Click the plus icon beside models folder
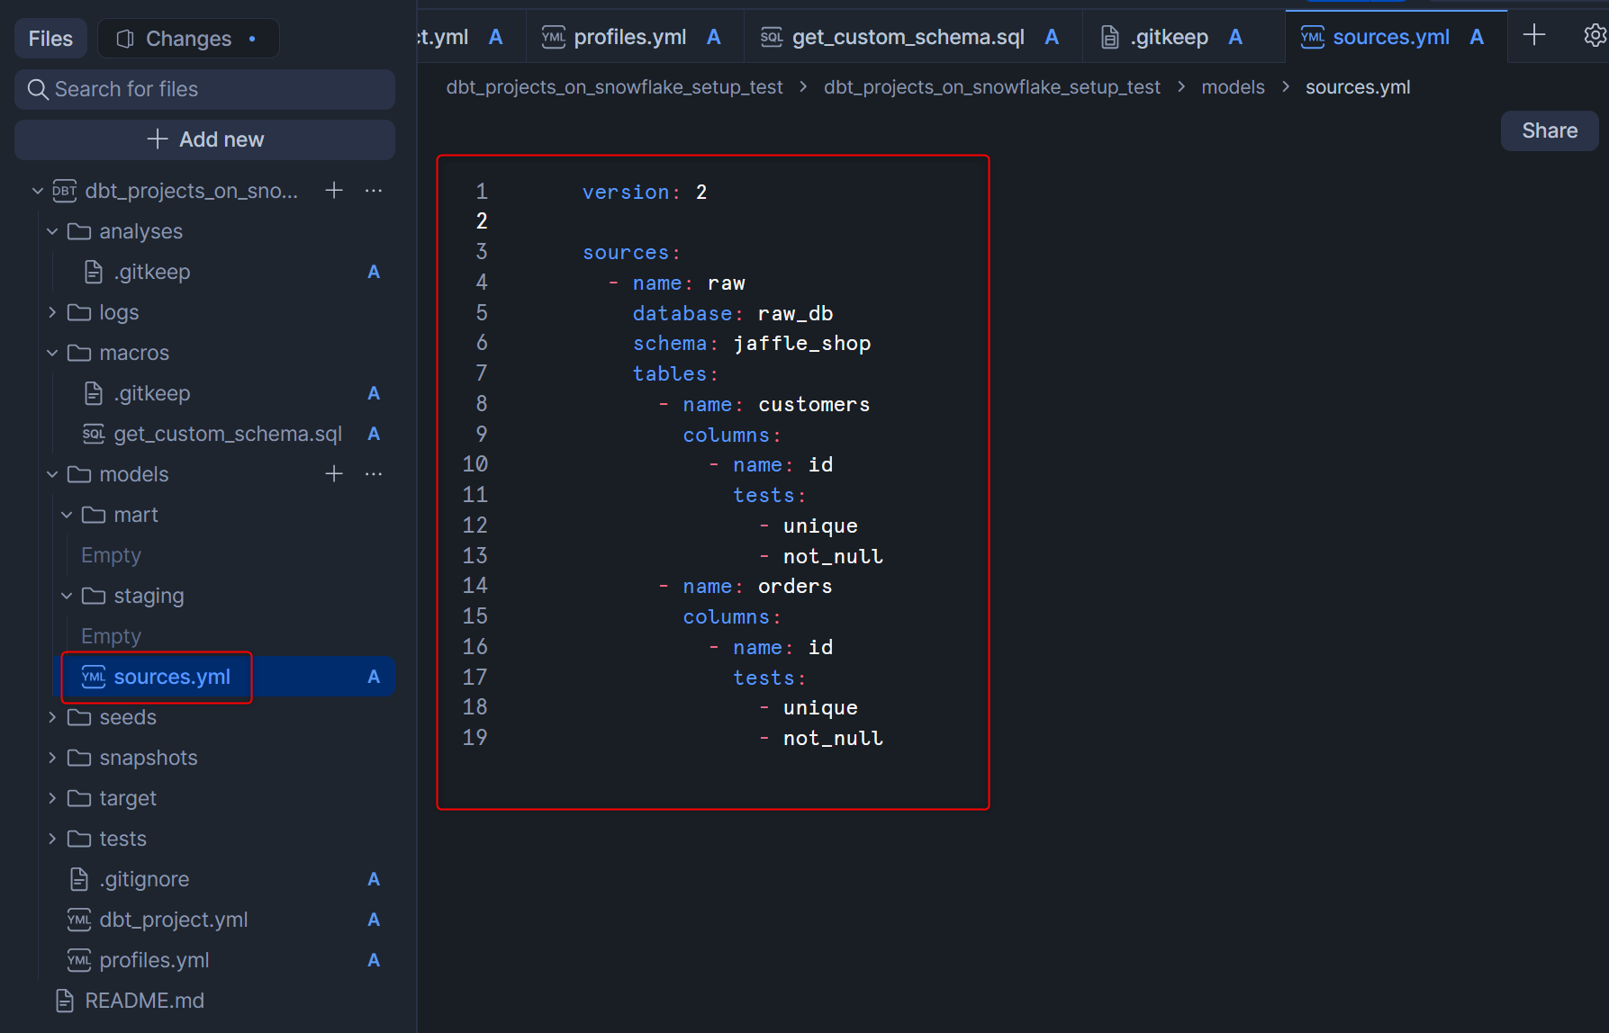This screenshot has height=1033, width=1609. [x=334, y=474]
